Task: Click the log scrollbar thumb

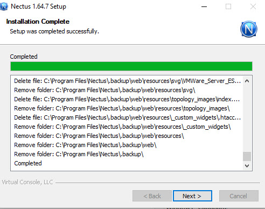Action: [247, 156]
